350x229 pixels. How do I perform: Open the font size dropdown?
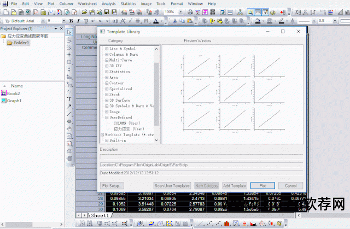(63, 21)
